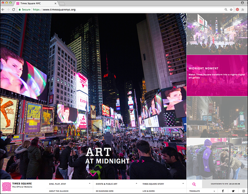The height and width of the screenshot is (194, 248).
Task: Open the extension icon beside Pinterest
Action: (243, 10)
